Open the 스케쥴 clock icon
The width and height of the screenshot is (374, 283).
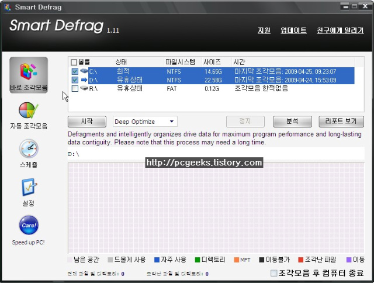pos(29,149)
